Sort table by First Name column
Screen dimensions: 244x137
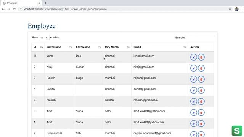point(59,47)
